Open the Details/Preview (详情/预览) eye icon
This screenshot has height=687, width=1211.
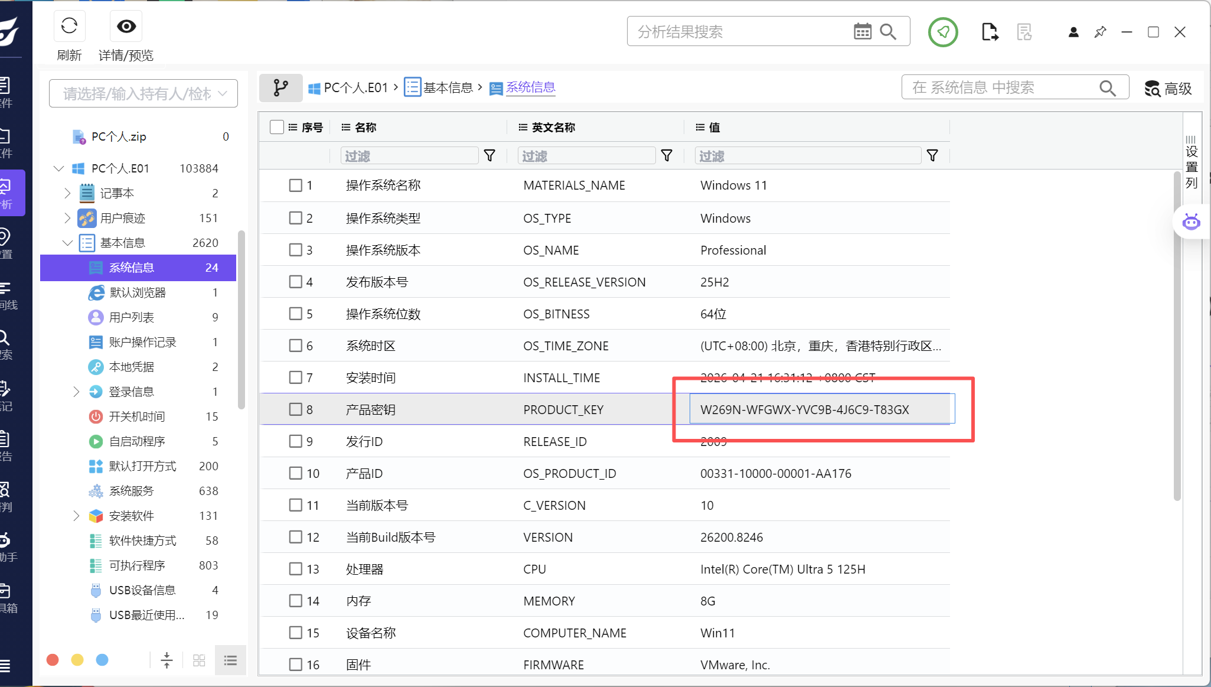pyautogui.click(x=126, y=26)
